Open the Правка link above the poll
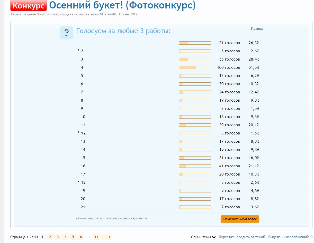The width and height of the screenshot is (314, 243). [257, 28]
